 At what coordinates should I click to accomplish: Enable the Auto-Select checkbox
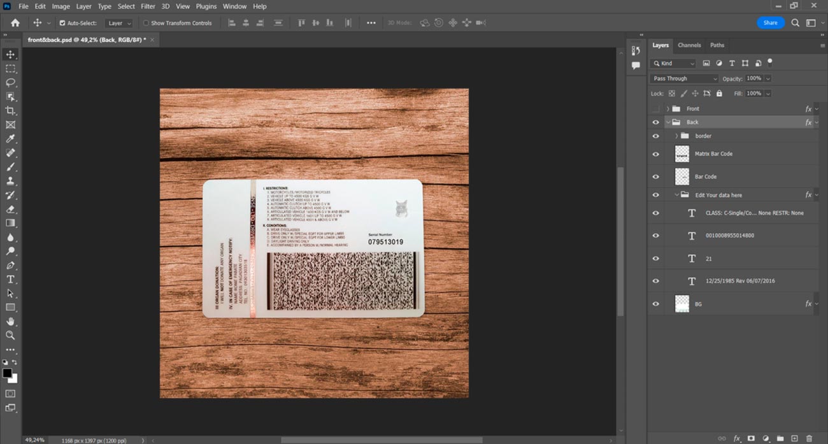click(62, 23)
